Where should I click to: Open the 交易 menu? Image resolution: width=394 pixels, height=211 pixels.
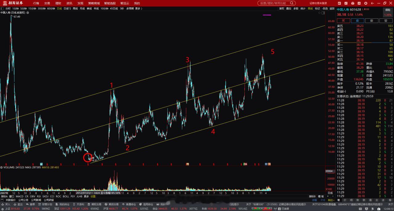pyautogui.click(x=47, y=3)
